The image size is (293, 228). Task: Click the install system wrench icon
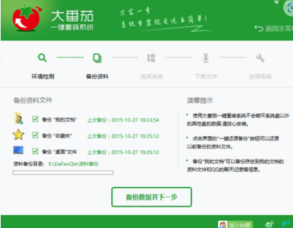pyautogui.click(x=260, y=58)
